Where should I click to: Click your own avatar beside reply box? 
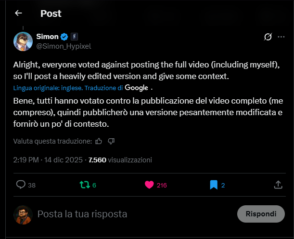(23, 214)
